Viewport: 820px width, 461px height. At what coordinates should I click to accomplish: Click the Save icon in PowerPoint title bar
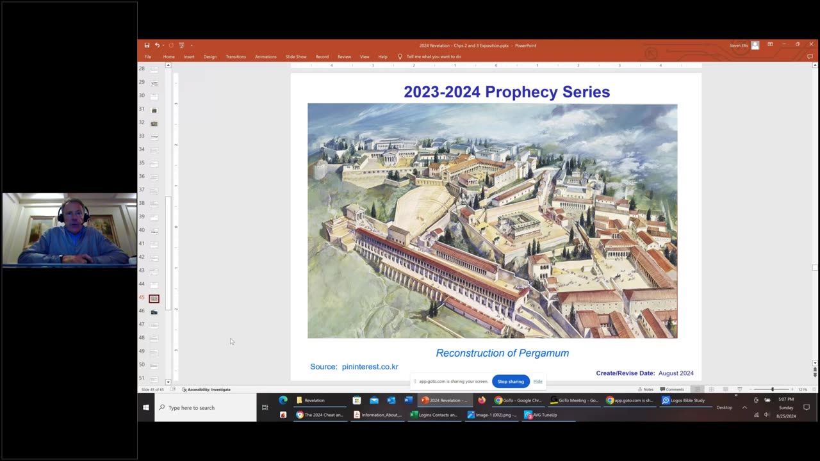click(147, 45)
